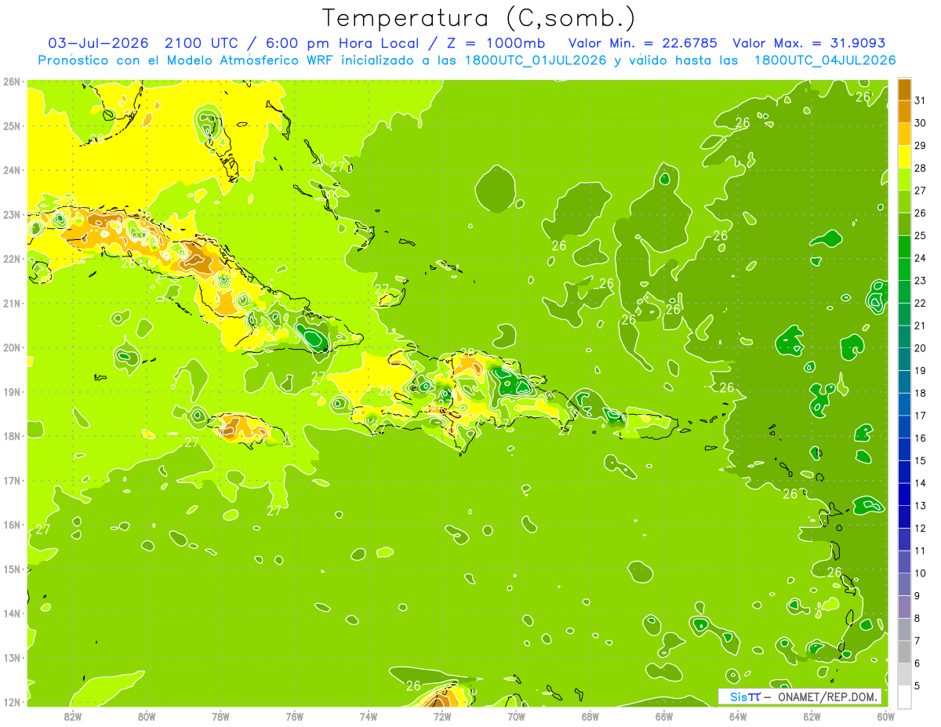Viewport: 941px width, 727px height.
Task: Click the 62W longitude axis label
Action: [812, 716]
